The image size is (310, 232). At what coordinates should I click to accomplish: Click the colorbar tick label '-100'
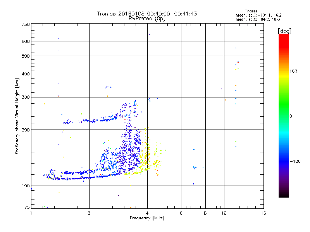click(x=295, y=161)
